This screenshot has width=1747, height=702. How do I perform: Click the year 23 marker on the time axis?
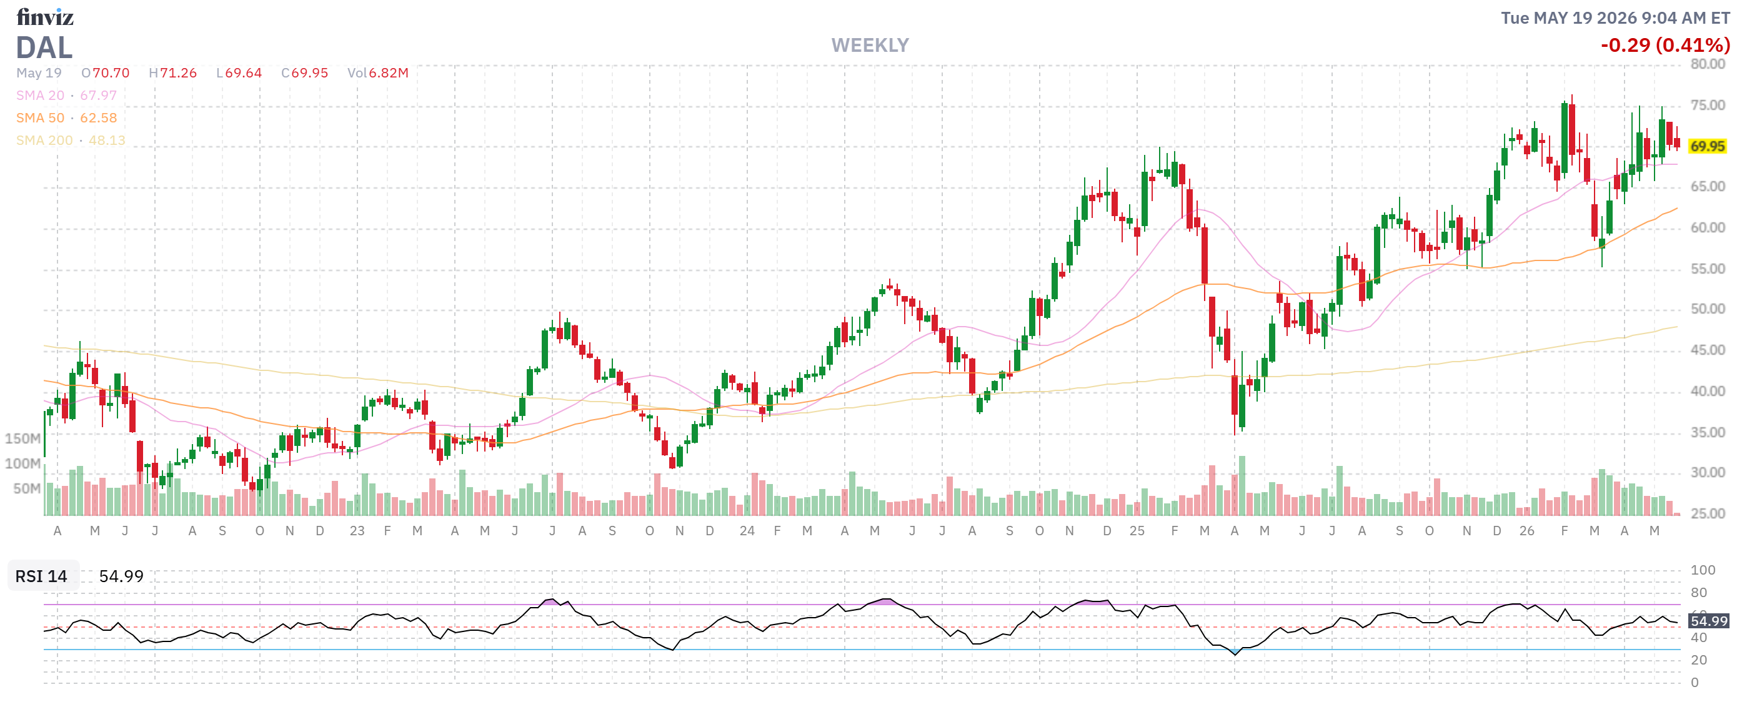pos(357,531)
